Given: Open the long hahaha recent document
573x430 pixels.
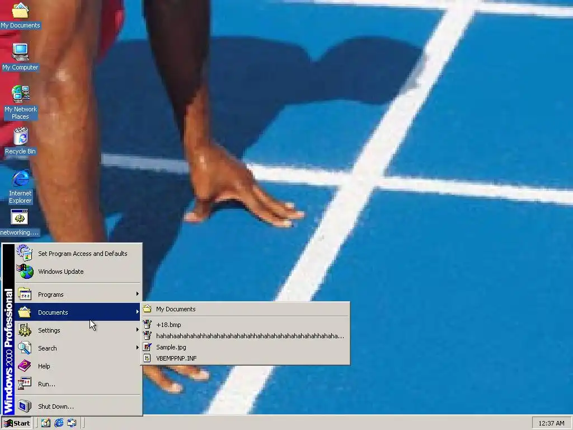Looking at the screenshot, I should pyautogui.click(x=245, y=336).
